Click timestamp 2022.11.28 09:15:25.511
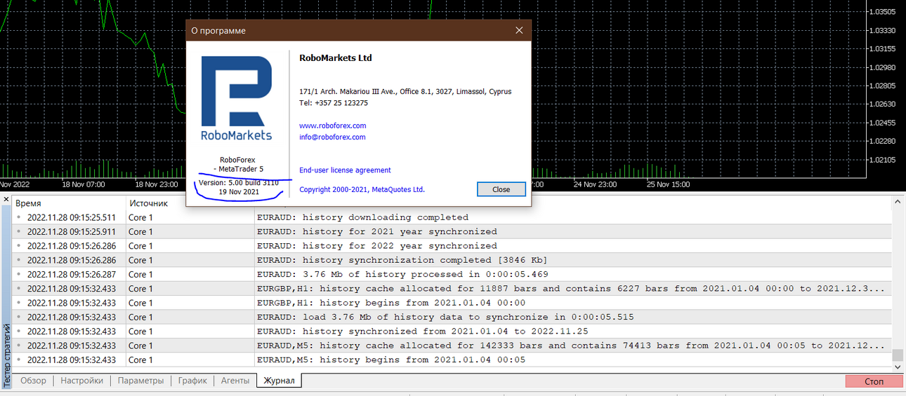 [72, 217]
